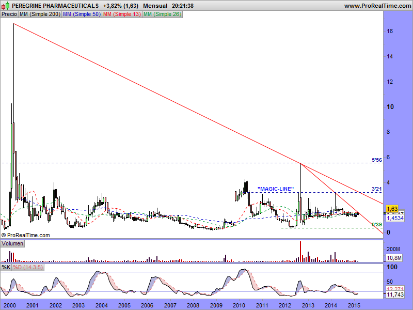The height and width of the screenshot is (310, 413).
Task: Open the MM (Simple 50) indicator label
Action: pyautogui.click(x=82, y=14)
